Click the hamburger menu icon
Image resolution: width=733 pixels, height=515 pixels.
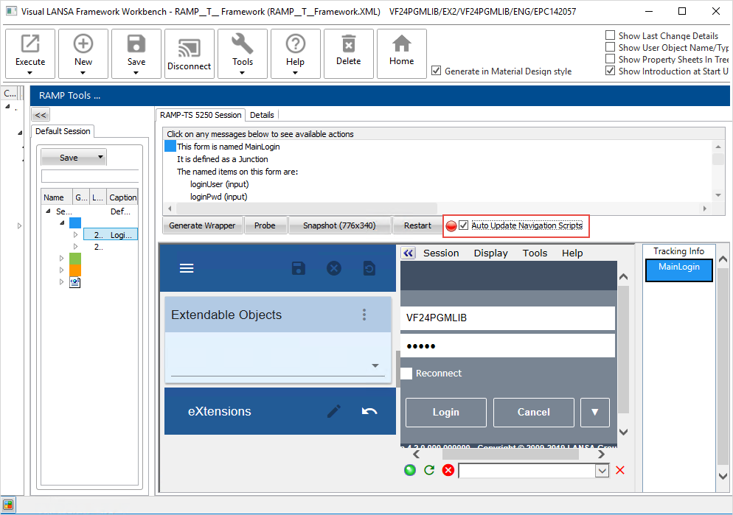187,268
